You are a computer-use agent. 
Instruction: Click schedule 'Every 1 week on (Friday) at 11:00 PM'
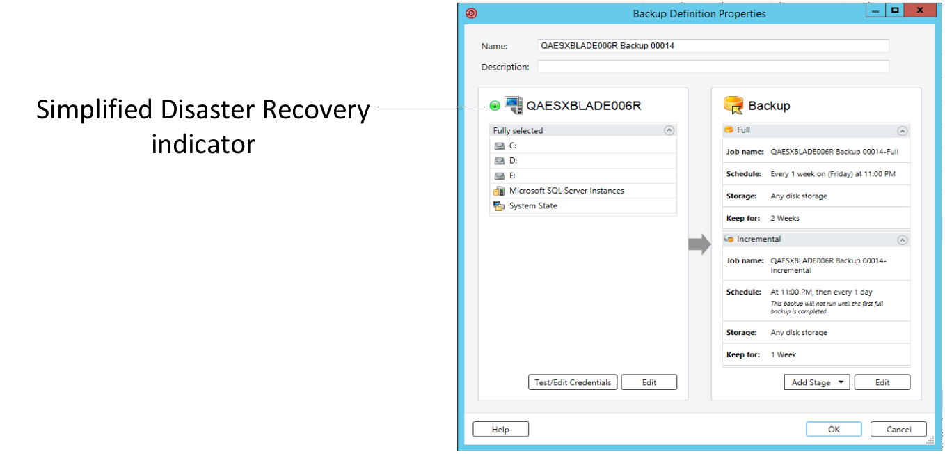click(833, 174)
